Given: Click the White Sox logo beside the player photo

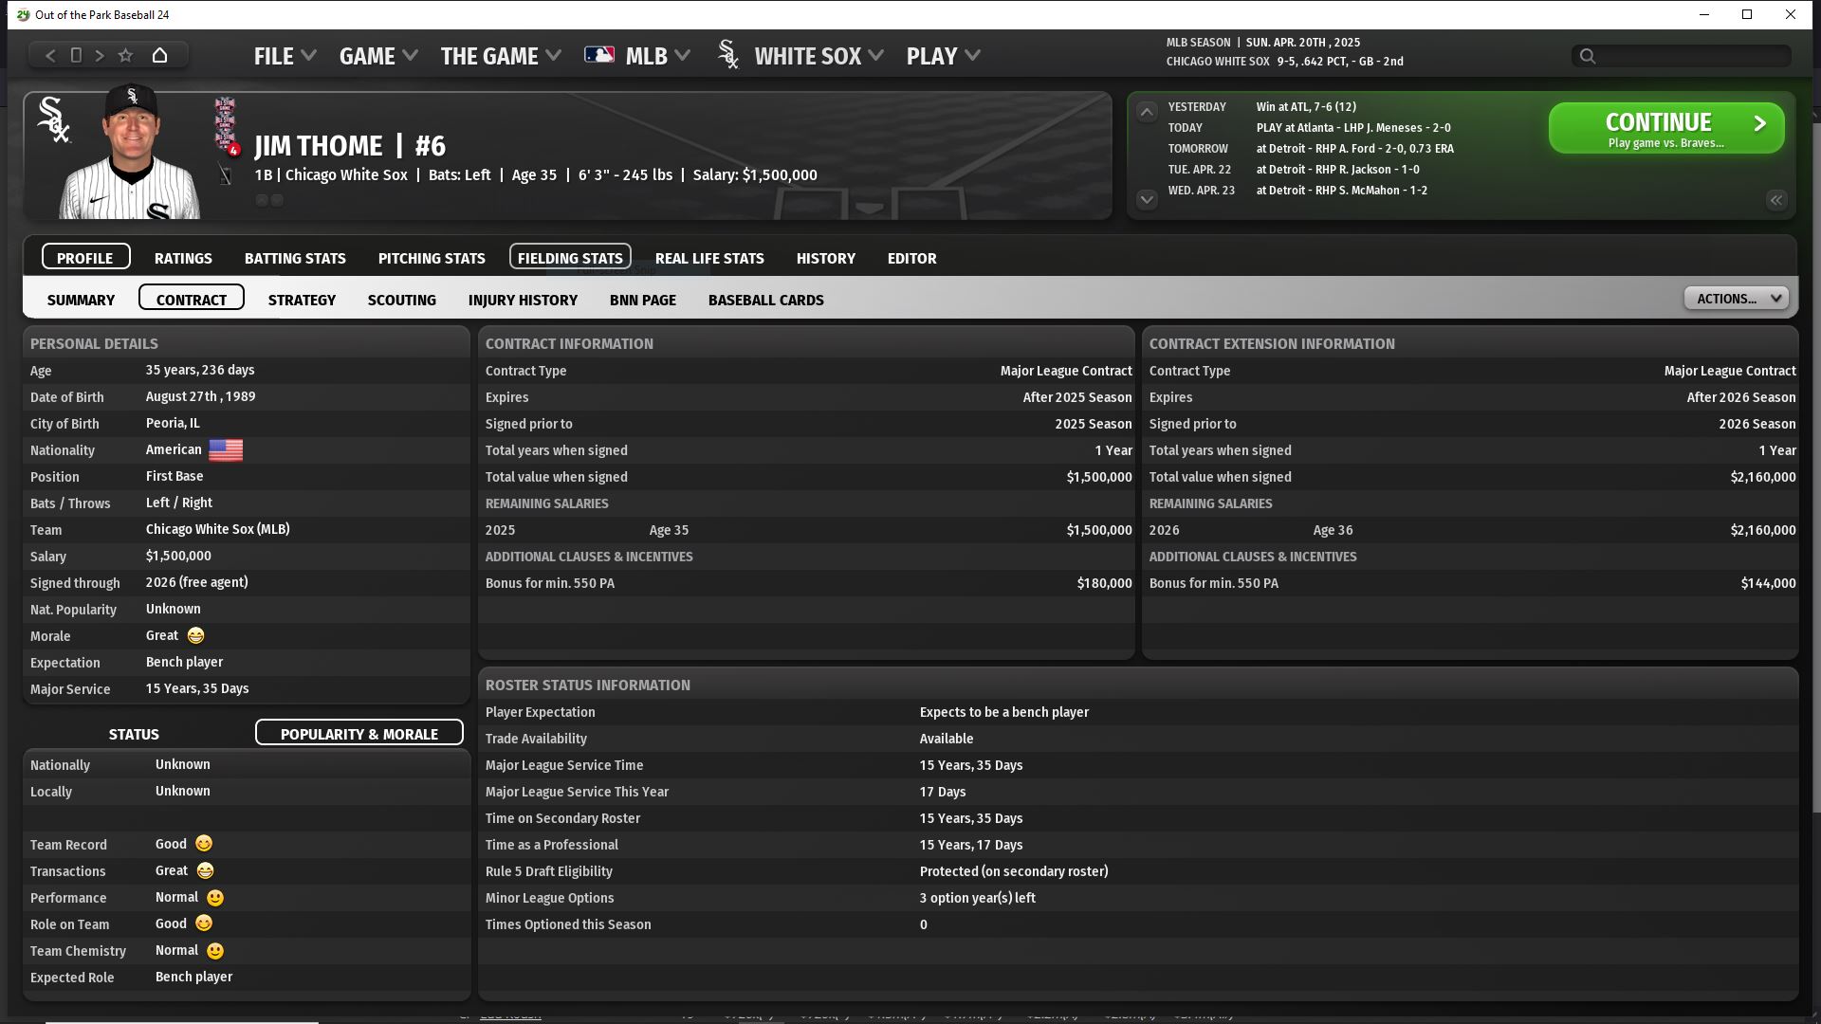Looking at the screenshot, I should [x=53, y=120].
